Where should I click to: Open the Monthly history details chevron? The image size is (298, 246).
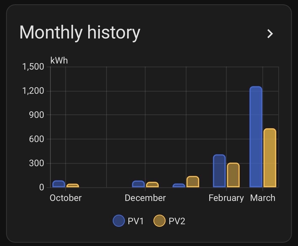(270, 34)
